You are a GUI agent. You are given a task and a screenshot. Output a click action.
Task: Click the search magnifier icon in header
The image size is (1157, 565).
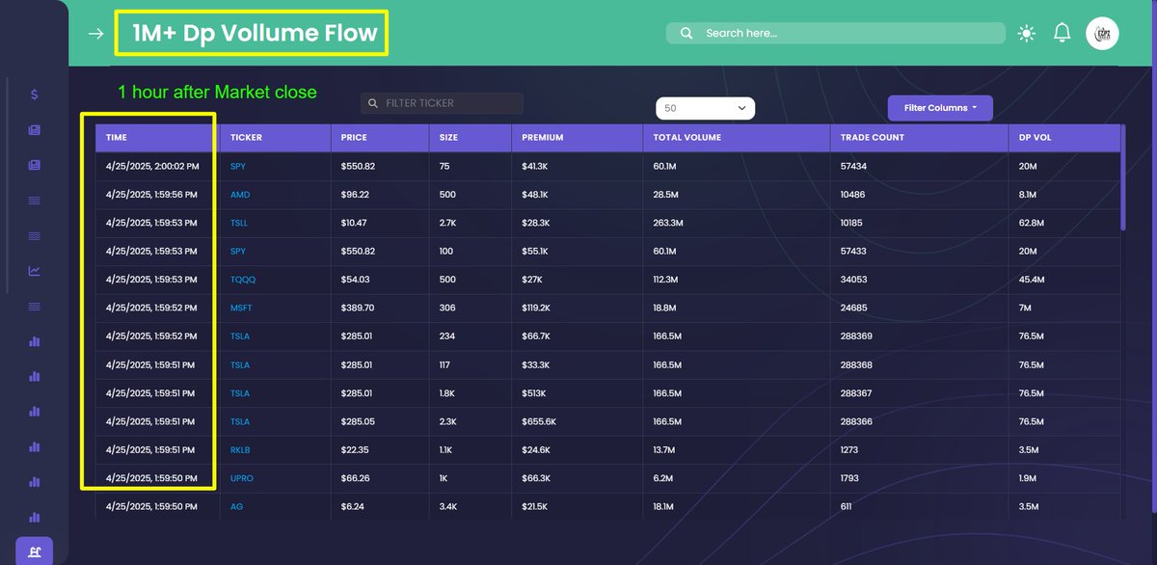pos(686,33)
